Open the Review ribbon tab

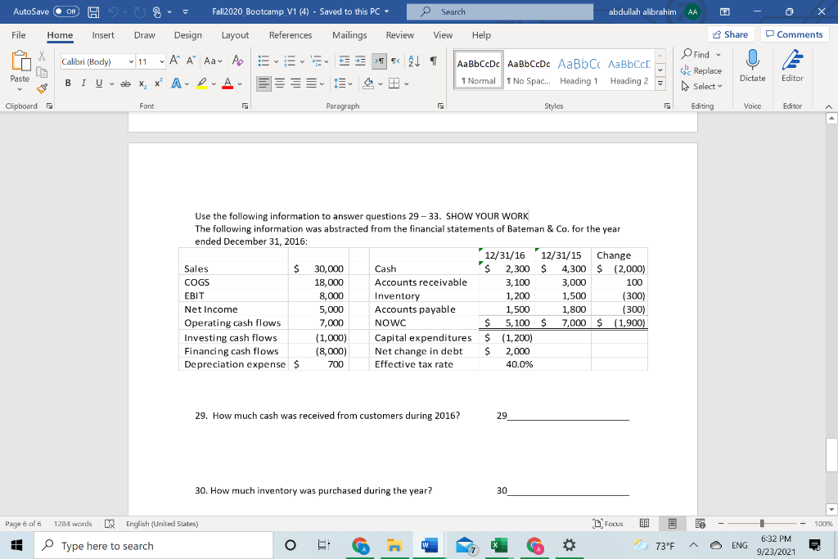(x=399, y=35)
